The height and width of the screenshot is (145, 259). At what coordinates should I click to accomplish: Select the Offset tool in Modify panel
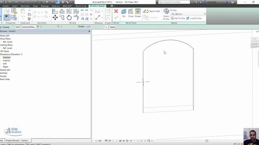tap(62, 11)
